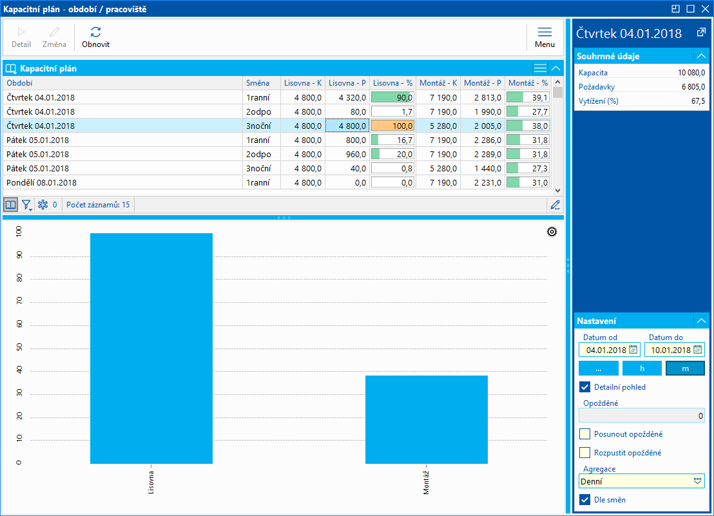This screenshot has width=714, height=516.
Task: Open the Datum od calendar picker
Action: (633, 350)
